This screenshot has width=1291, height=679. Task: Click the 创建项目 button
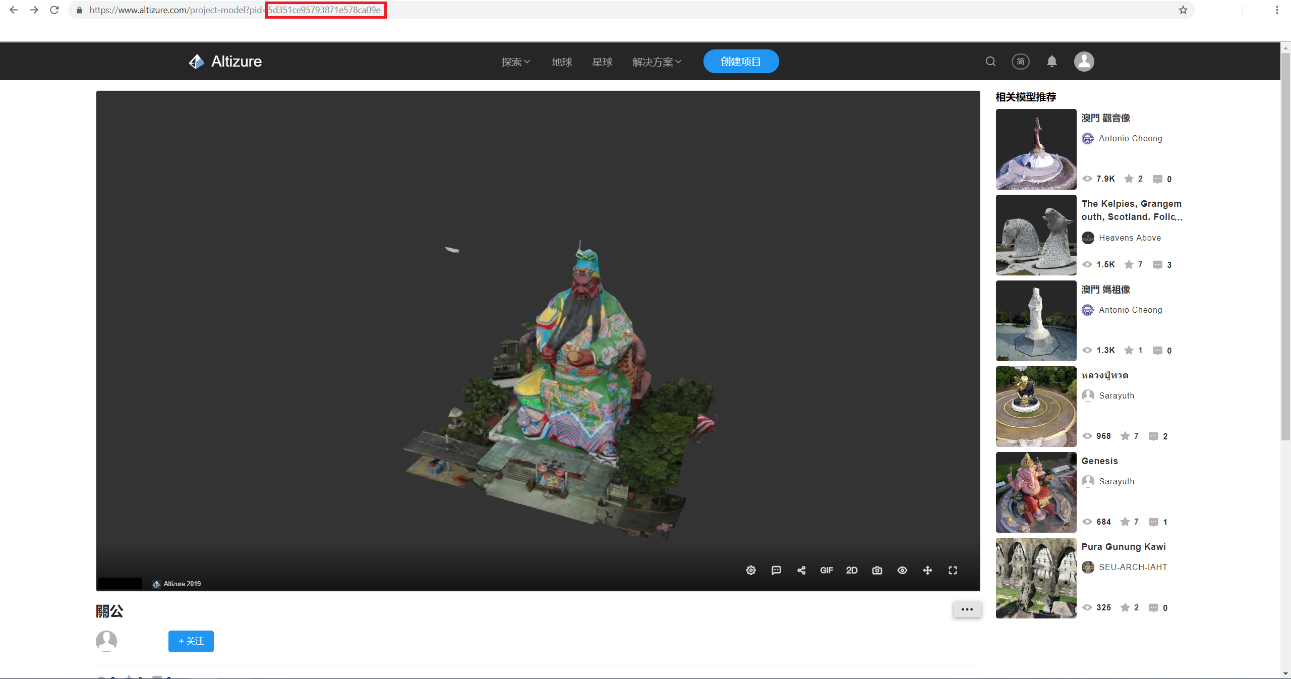[x=741, y=61]
